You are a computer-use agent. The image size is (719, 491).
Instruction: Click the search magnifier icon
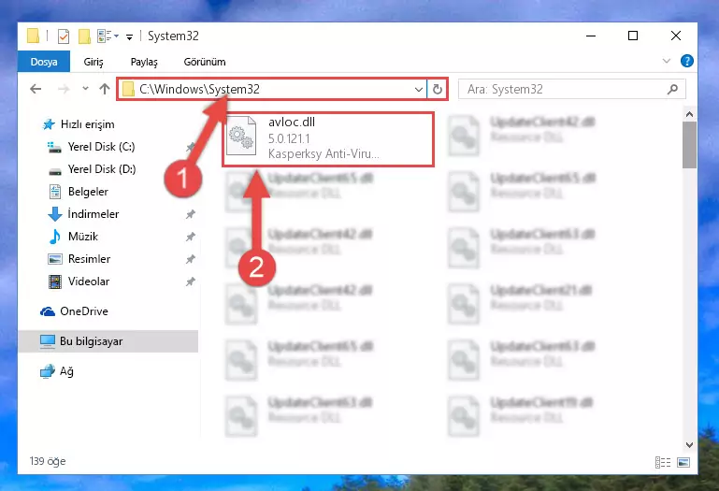672,90
